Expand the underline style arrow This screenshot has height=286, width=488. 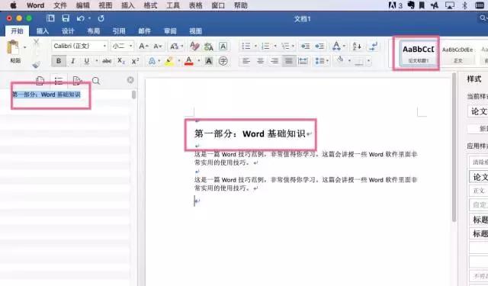point(97,61)
